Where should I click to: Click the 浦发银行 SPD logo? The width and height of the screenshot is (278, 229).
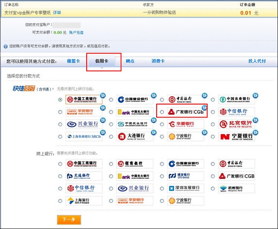(186, 176)
